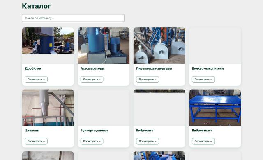Click the Посмотреть button under Вибросито

pos(148,141)
